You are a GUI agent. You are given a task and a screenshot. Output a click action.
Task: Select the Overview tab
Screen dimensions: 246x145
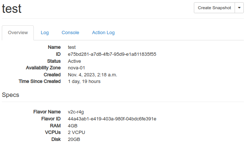pyautogui.click(x=18, y=33)
